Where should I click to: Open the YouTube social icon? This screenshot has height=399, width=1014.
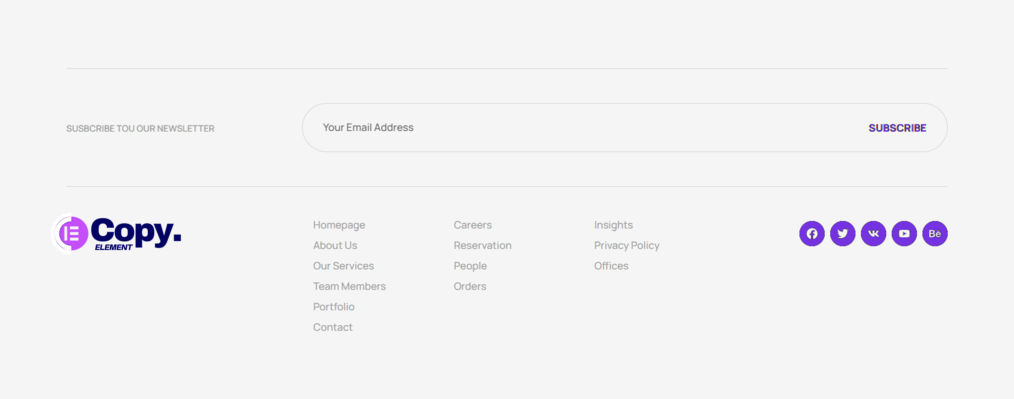pyautogui.click(x=904, y=233)
